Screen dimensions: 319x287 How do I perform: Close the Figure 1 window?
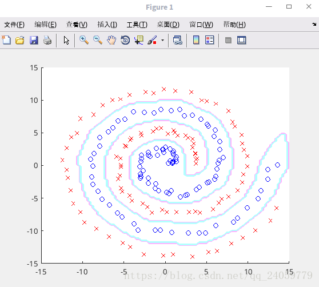pyautogui.click(x=309, y=7)
